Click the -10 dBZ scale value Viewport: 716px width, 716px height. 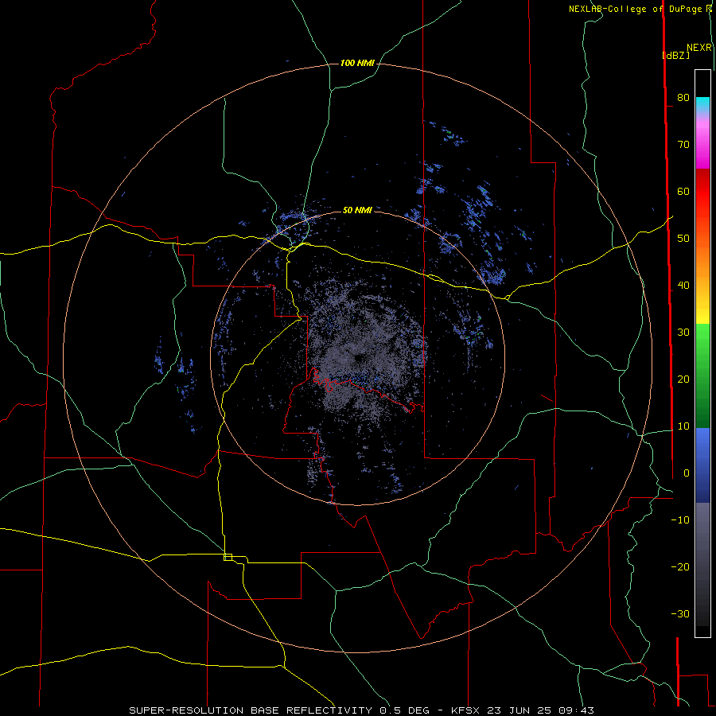click(680, 520)
